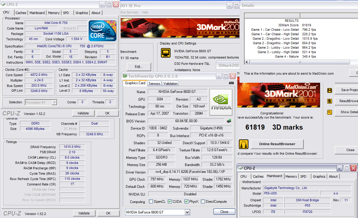Click the Memory Size 4096 MBytes value
The height and width of the screenshot is (218, 358).
[x=35, y=129]
